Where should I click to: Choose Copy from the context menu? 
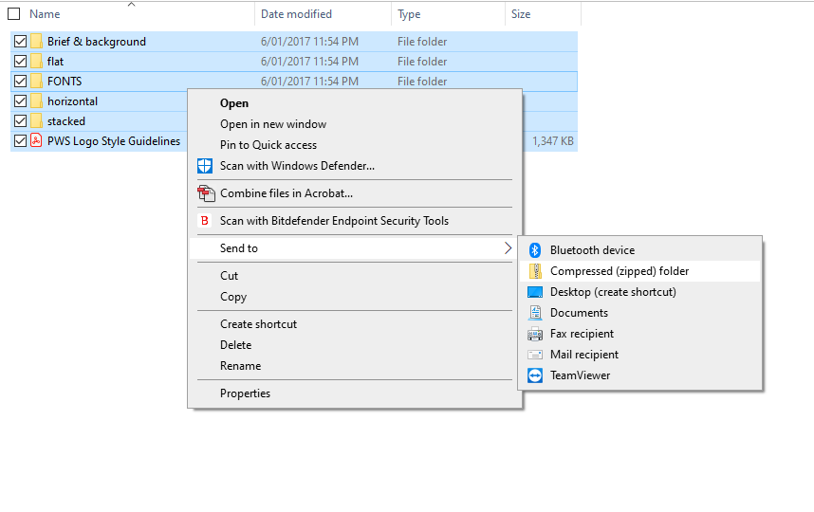point(355,297)
